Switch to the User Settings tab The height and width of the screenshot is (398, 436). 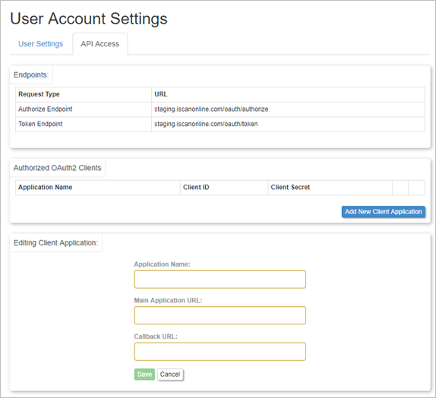click(x=40, y=44)
